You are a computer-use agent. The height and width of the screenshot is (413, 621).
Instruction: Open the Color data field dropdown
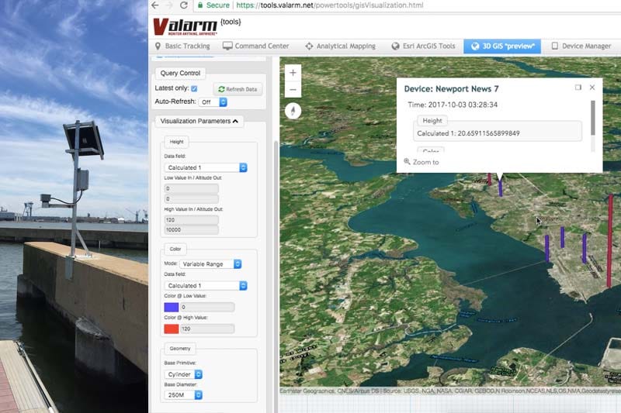tap(206, 285)
